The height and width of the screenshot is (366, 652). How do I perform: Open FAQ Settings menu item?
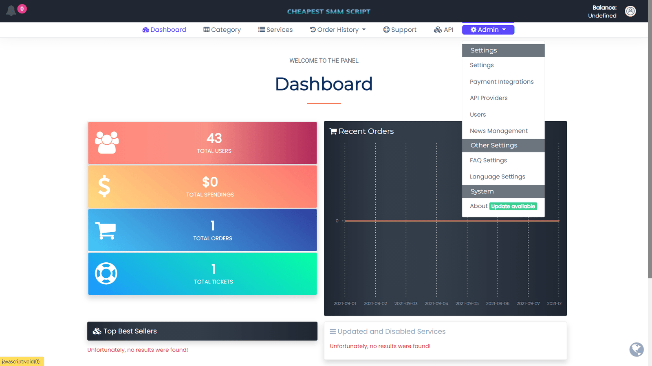(x=488, y=160)
